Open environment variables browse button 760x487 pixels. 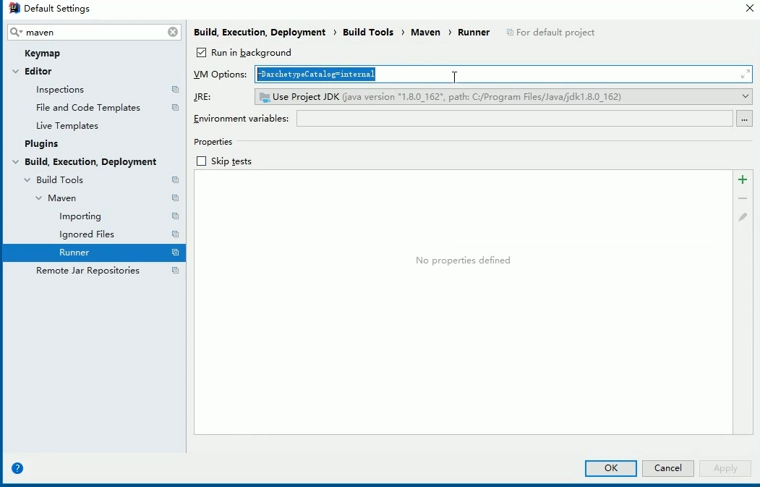pyautogui.click(x=744, y=119)
